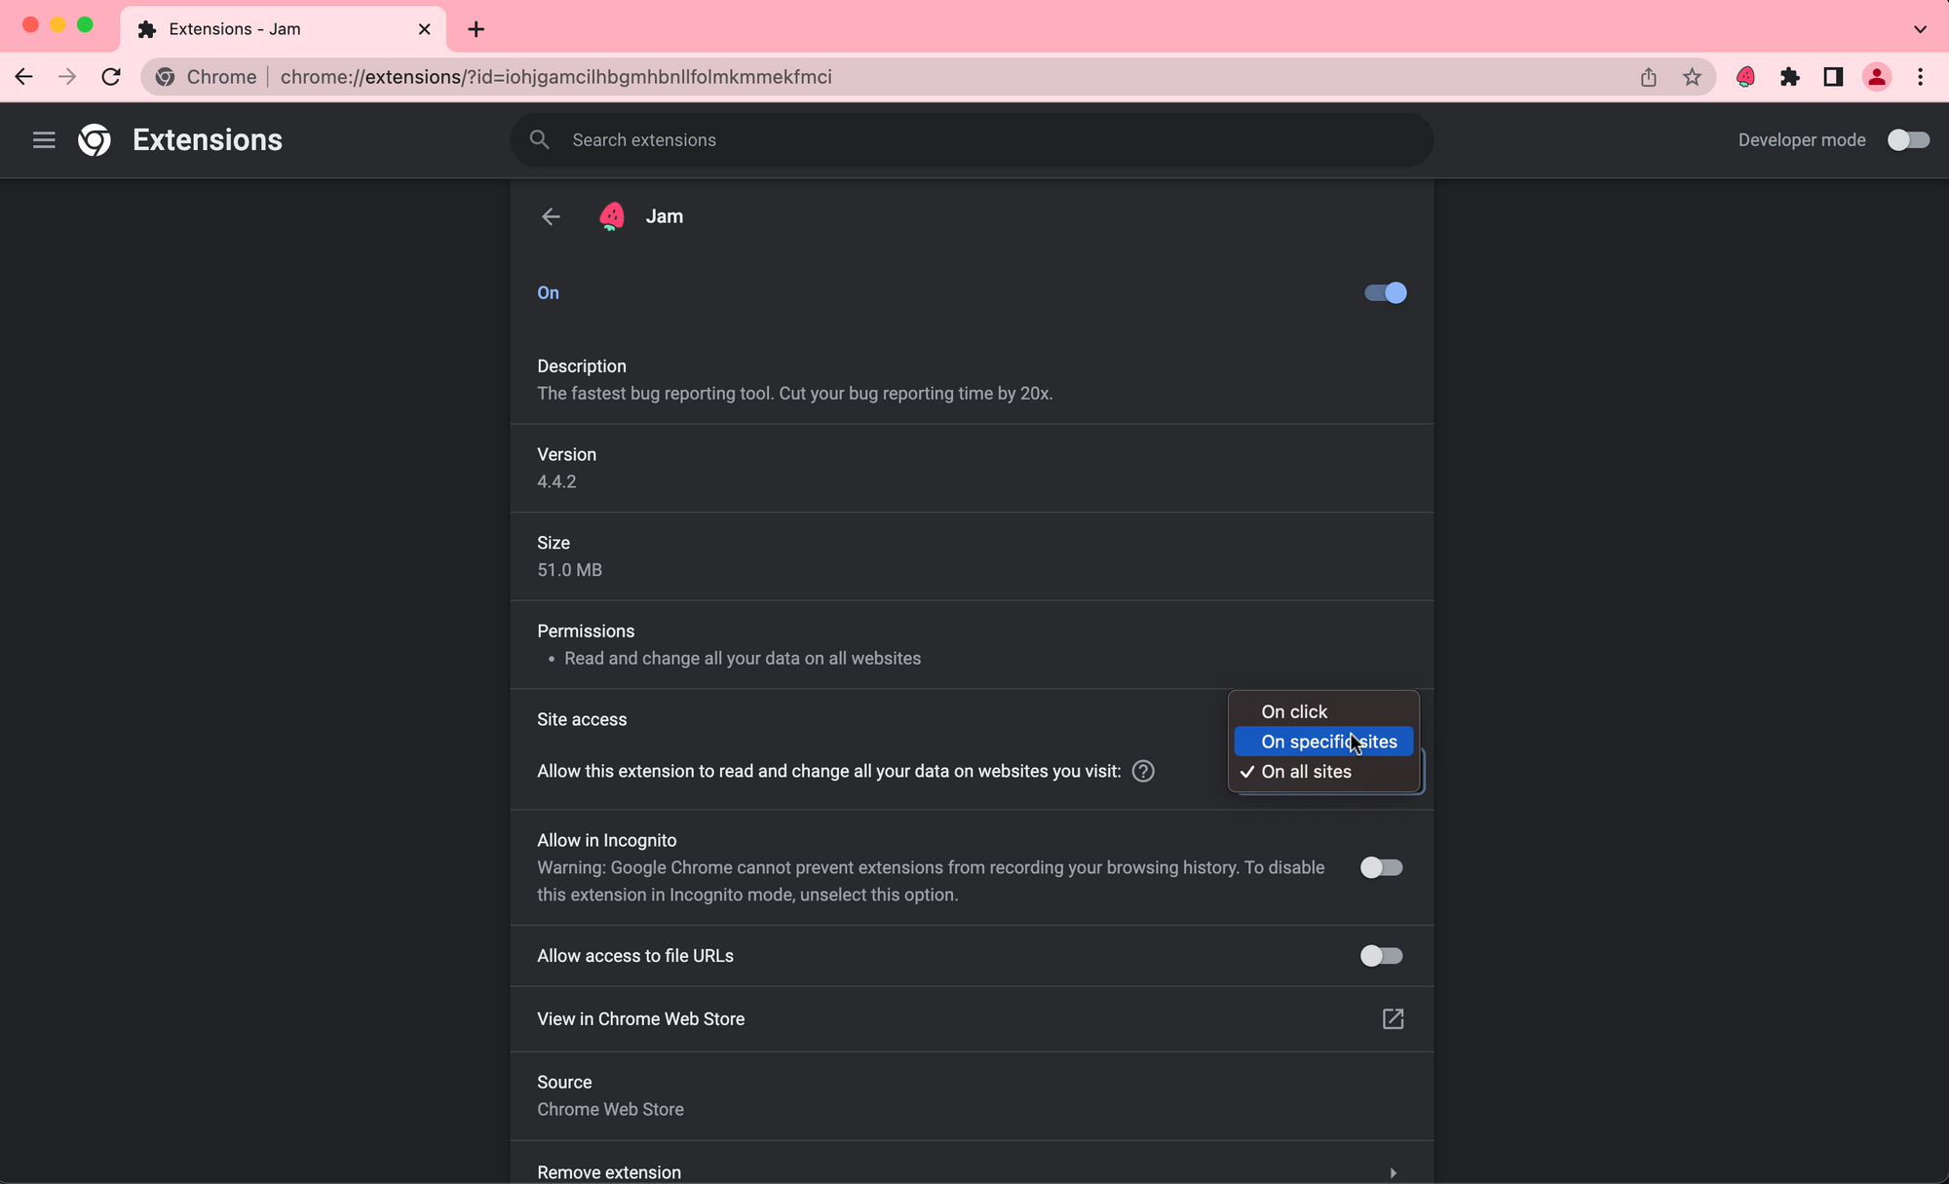Click the Jam extension toolbar icon
This screenshot has width=1949, height=1184.
tap(1745, 77)
